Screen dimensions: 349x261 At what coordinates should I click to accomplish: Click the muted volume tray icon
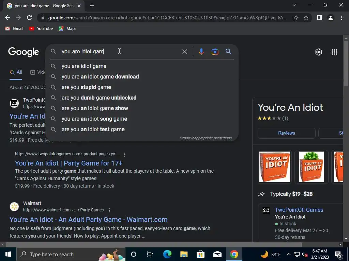(305, 254)
